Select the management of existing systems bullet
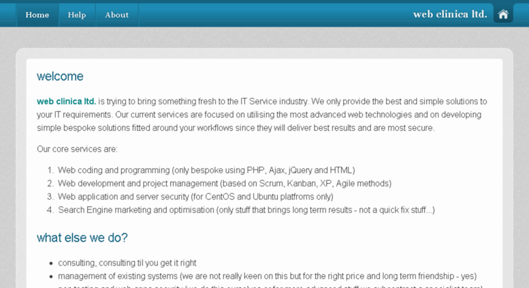Image resolution: width=529 pixels, height=288 pixels. pos(267,276)
